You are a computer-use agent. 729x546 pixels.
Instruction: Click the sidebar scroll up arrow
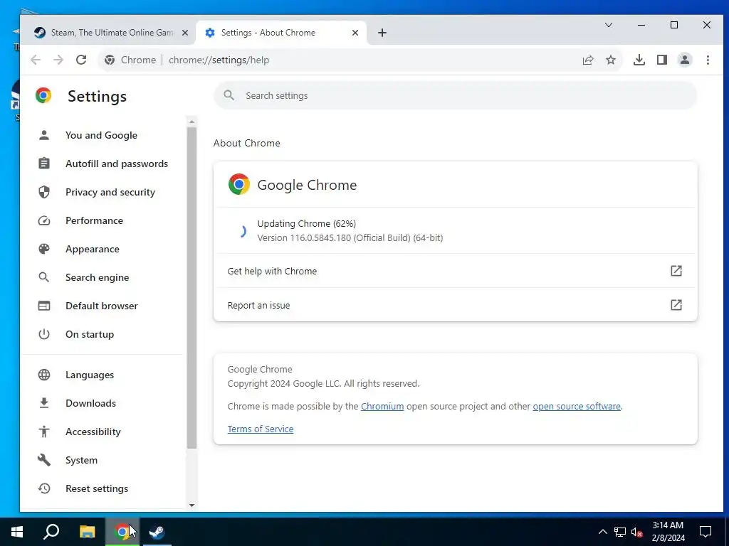click(192, 122)
